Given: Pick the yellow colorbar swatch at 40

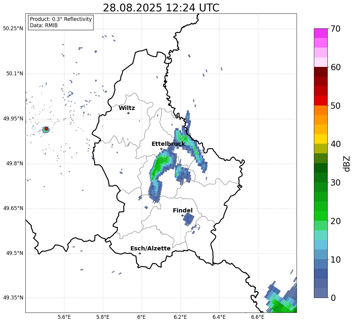Looking at the screenshot, I should (x=321, y=139).
